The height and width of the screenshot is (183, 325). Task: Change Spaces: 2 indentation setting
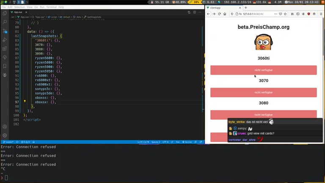[156, 142]
